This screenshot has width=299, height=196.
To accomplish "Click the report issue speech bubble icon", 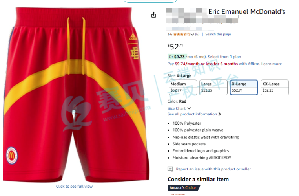I will coord(170,169).
